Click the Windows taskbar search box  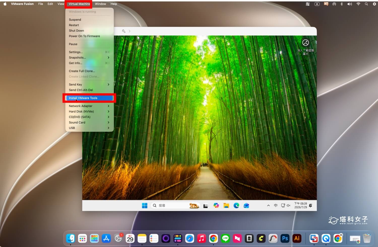point(175,205)
